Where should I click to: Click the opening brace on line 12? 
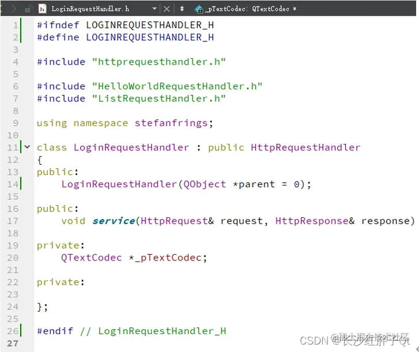coord(40,160)
